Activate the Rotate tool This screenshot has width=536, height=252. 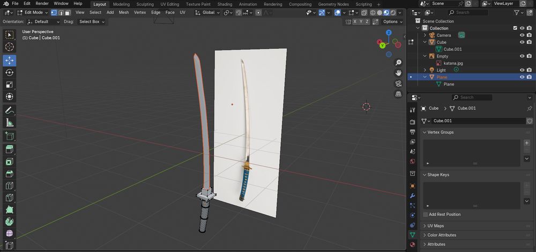10,72
